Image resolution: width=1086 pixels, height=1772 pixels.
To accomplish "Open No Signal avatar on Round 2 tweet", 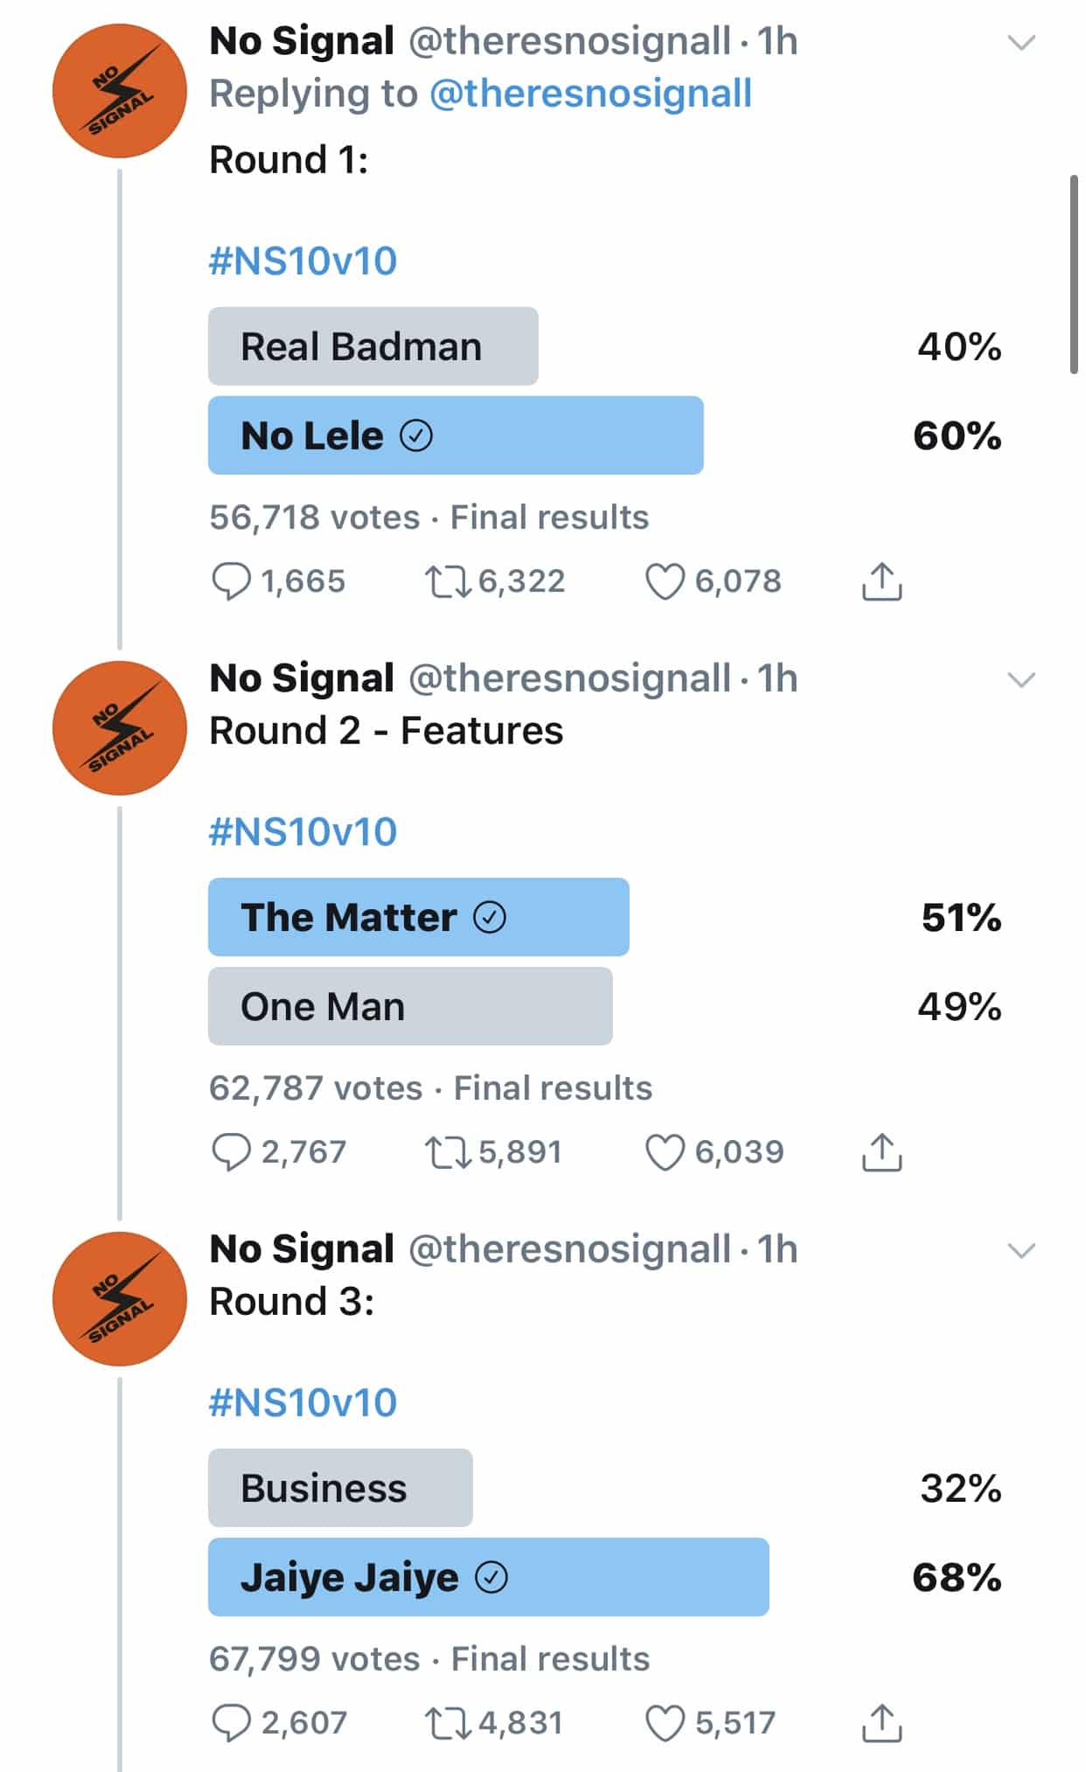I will 120,728.
